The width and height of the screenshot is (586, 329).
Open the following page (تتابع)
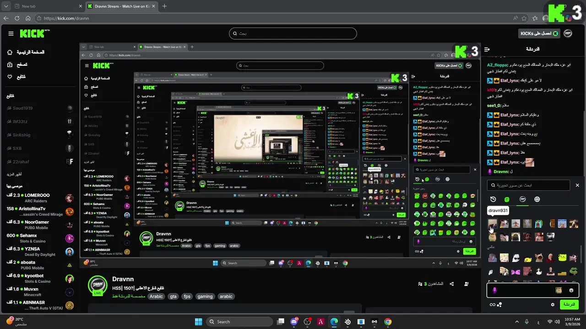click(16, 77)
